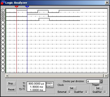The width and height of the screenshot is (110, 97).
Task: Click the 0001 logic value readout
Action: tap(50, 83)
